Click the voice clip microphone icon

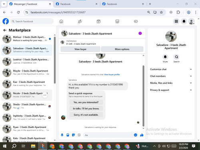62,135
